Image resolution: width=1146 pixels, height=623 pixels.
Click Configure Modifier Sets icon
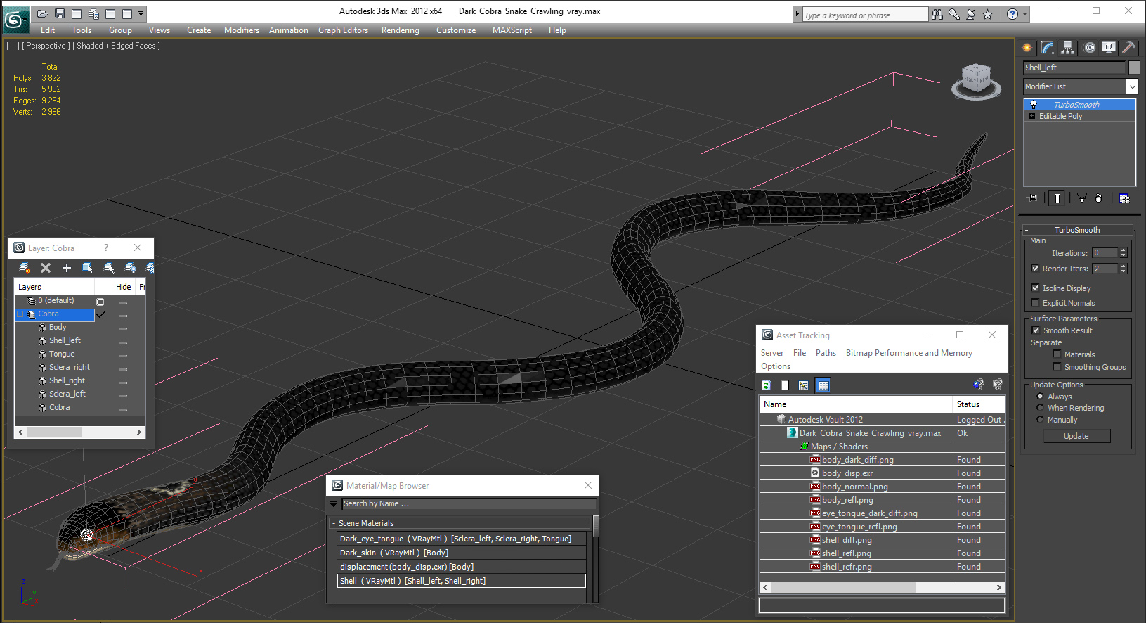[1124, 198]
